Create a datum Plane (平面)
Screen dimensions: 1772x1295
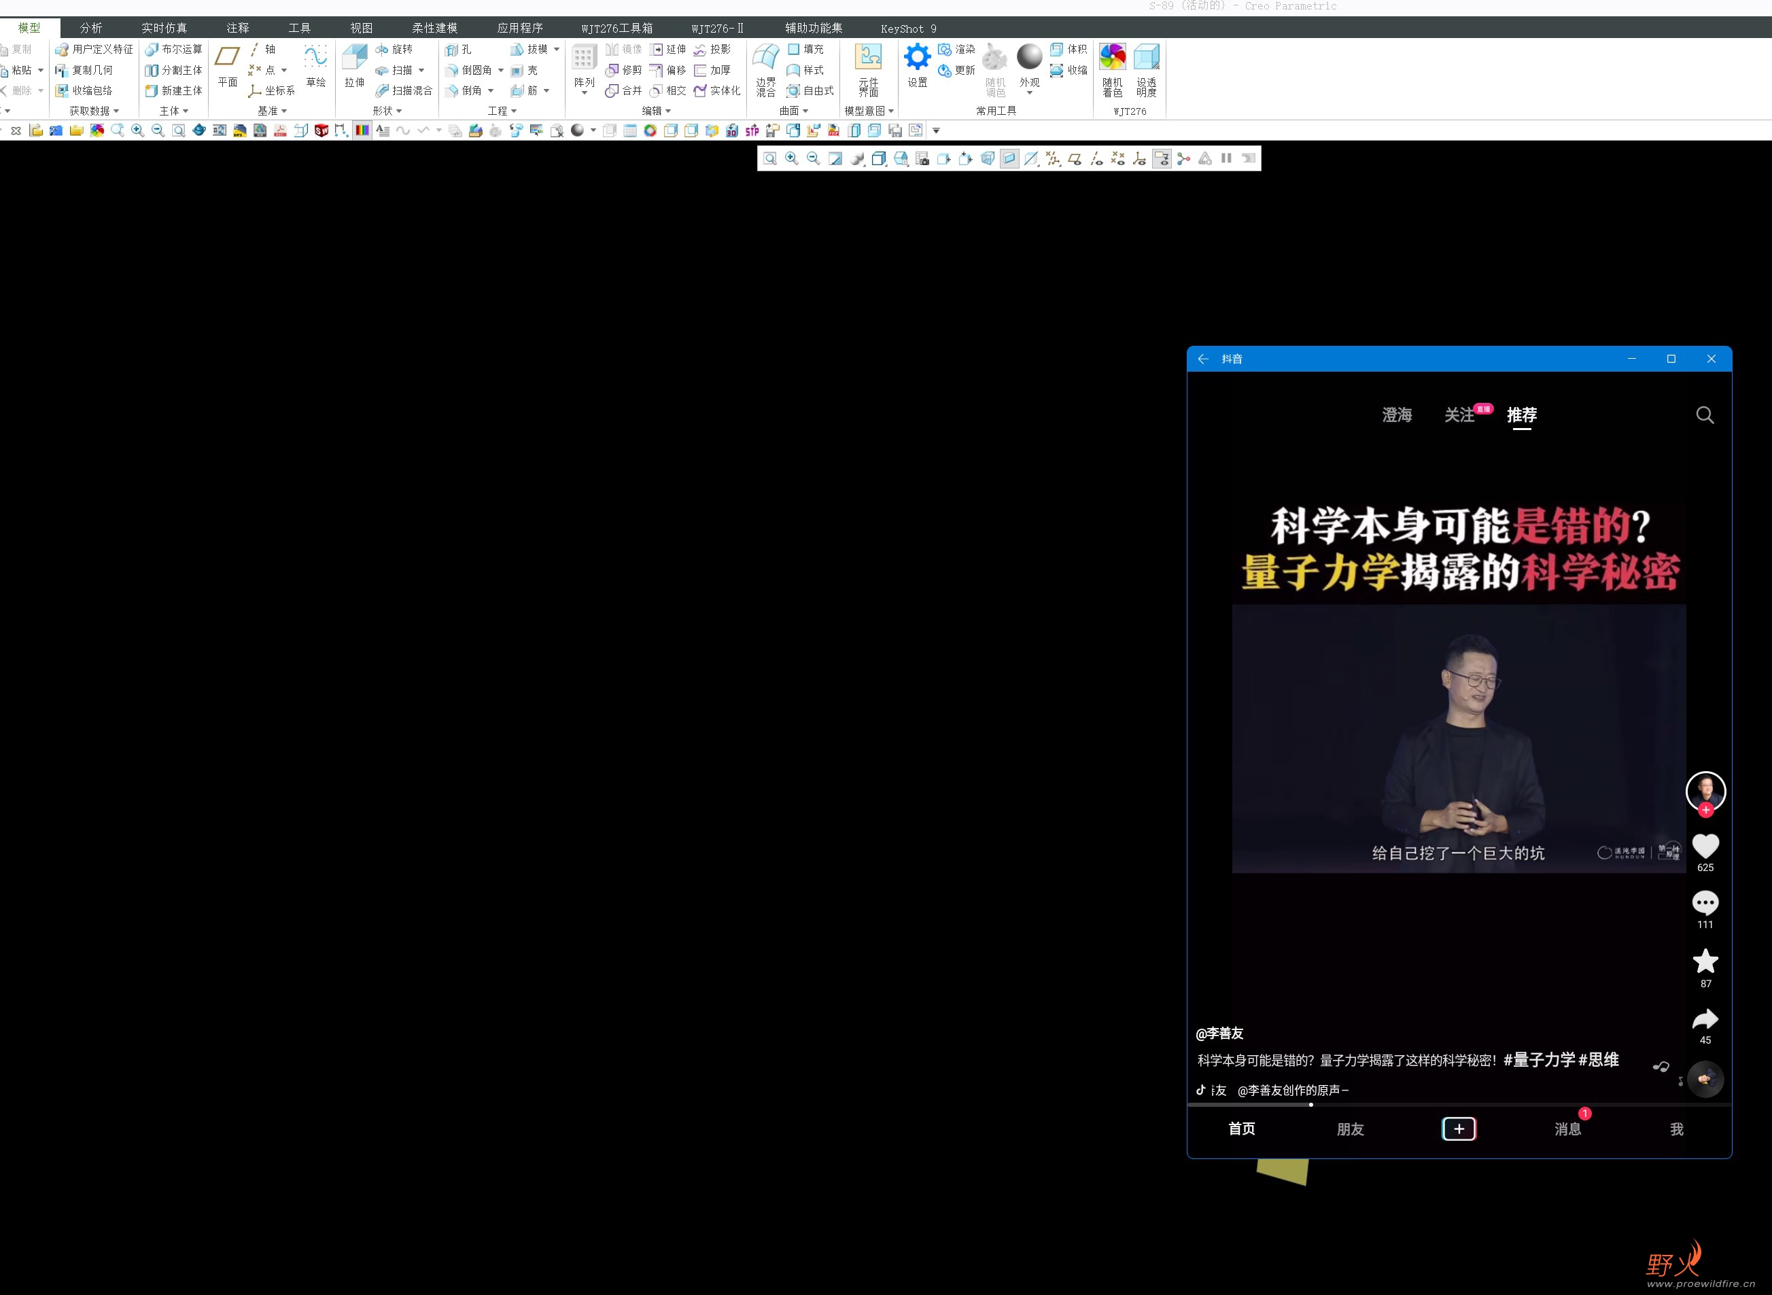click(228, 66)
